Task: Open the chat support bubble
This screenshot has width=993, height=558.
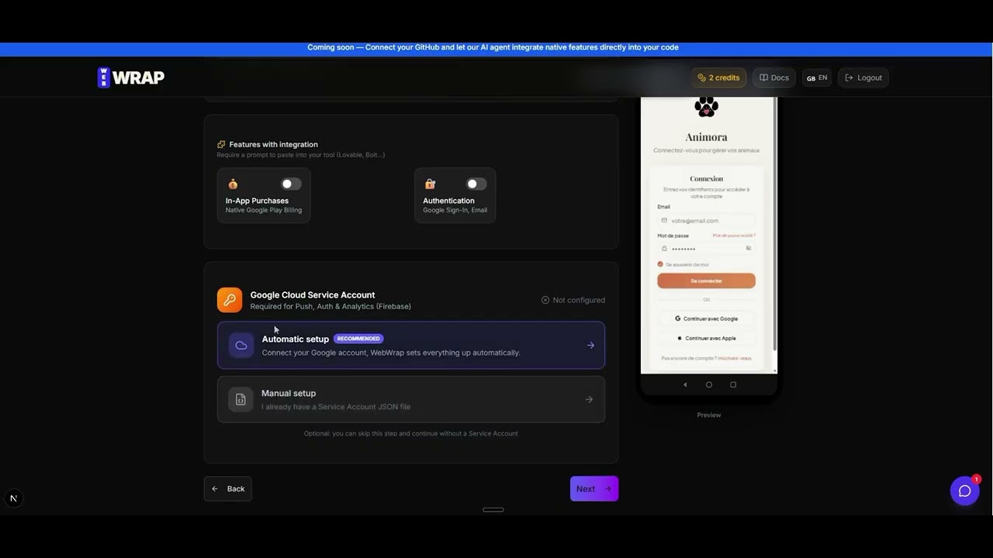Action: [965, 491]
